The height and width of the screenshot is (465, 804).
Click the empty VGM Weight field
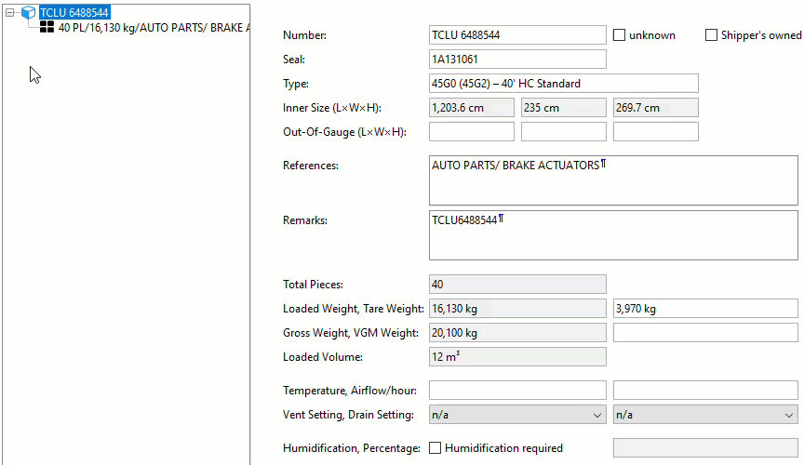coord(704,333)
